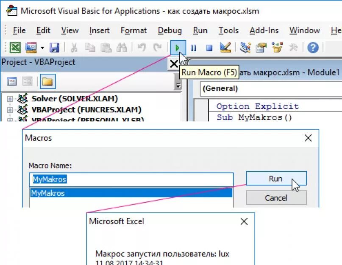Click the Macro Name input field
Viewport: 342px width, 265px height.
(x=131, y=179)
